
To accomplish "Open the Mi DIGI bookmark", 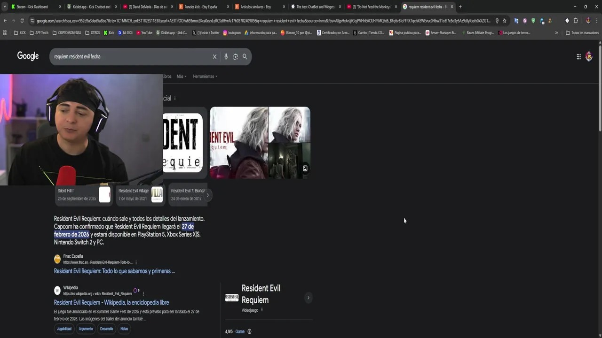I will [125, 33].
